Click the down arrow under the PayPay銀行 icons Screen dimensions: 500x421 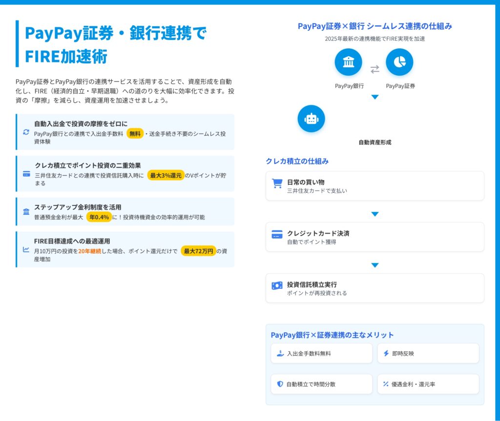375,97
